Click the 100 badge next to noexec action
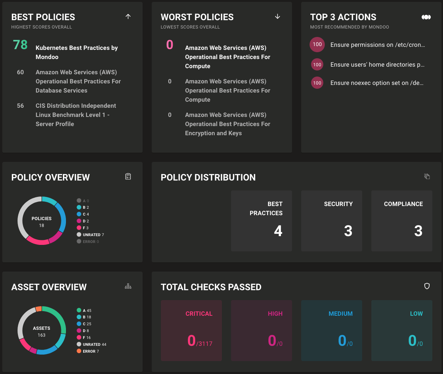Screen dimensions: 443x374 coord(317,83)
